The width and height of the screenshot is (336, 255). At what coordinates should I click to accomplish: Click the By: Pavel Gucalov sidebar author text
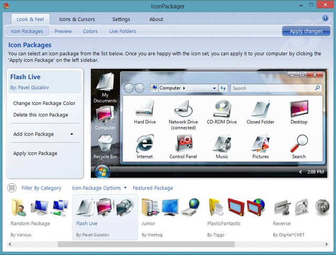click(29, 87)
